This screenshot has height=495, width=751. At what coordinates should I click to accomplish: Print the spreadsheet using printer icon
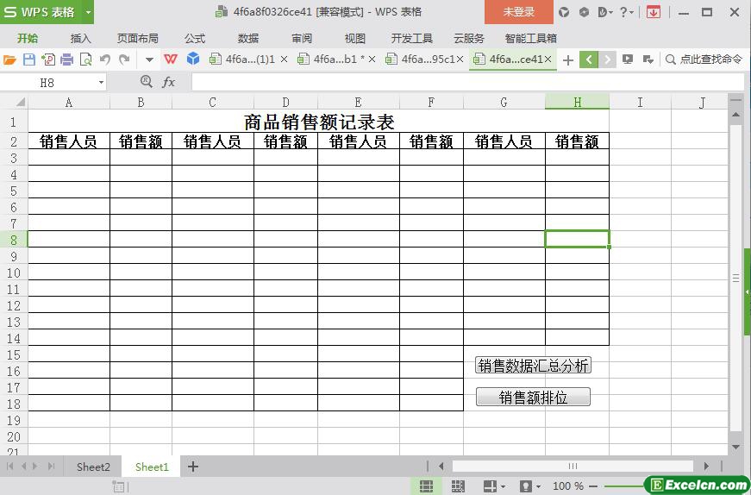[x=67, y=60]
